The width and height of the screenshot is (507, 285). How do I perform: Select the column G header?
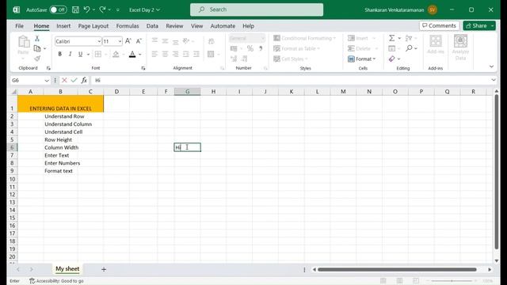point(187,92)
